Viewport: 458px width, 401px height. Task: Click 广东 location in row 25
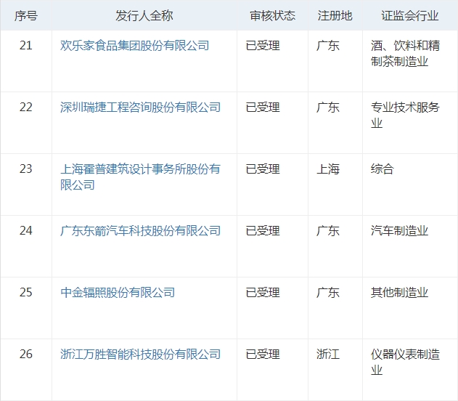click(328, 292)
